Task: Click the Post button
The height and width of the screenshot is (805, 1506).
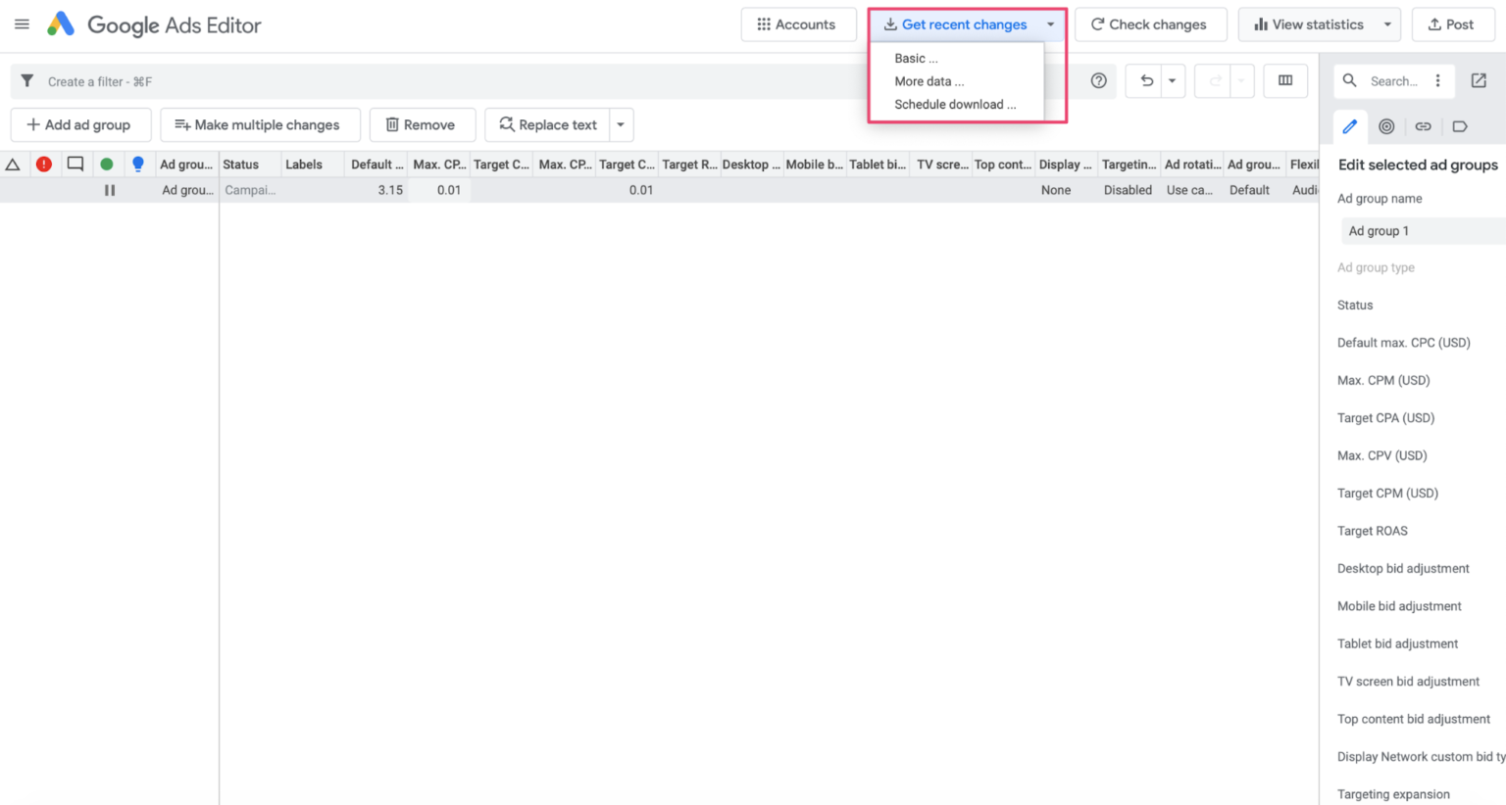Action: click(x=1453, y=24)
